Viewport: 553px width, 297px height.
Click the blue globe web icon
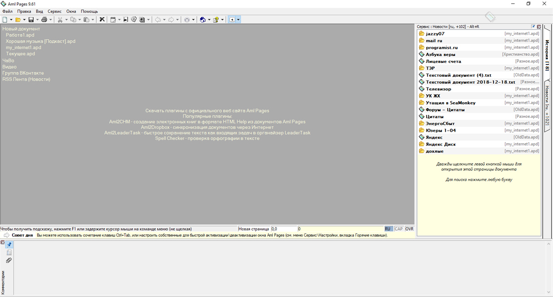coord(202,20)
